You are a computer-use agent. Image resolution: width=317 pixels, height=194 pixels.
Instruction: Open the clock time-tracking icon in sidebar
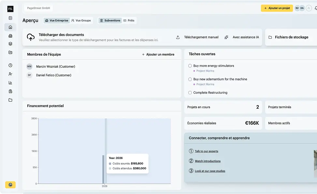(10, 65)
